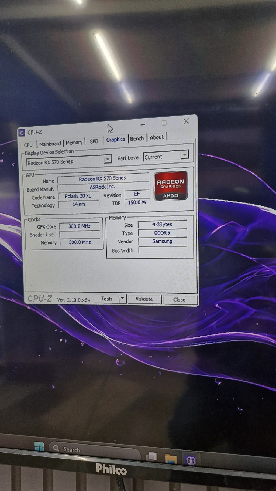Click the 'ASRock Inc.' board manufacturer value

click(103, 187)
